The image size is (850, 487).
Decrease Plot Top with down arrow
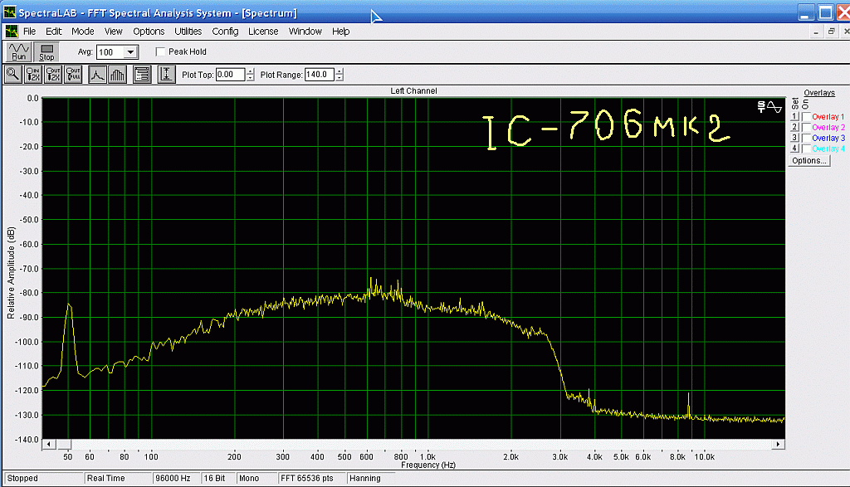click(x=250, y=78)
